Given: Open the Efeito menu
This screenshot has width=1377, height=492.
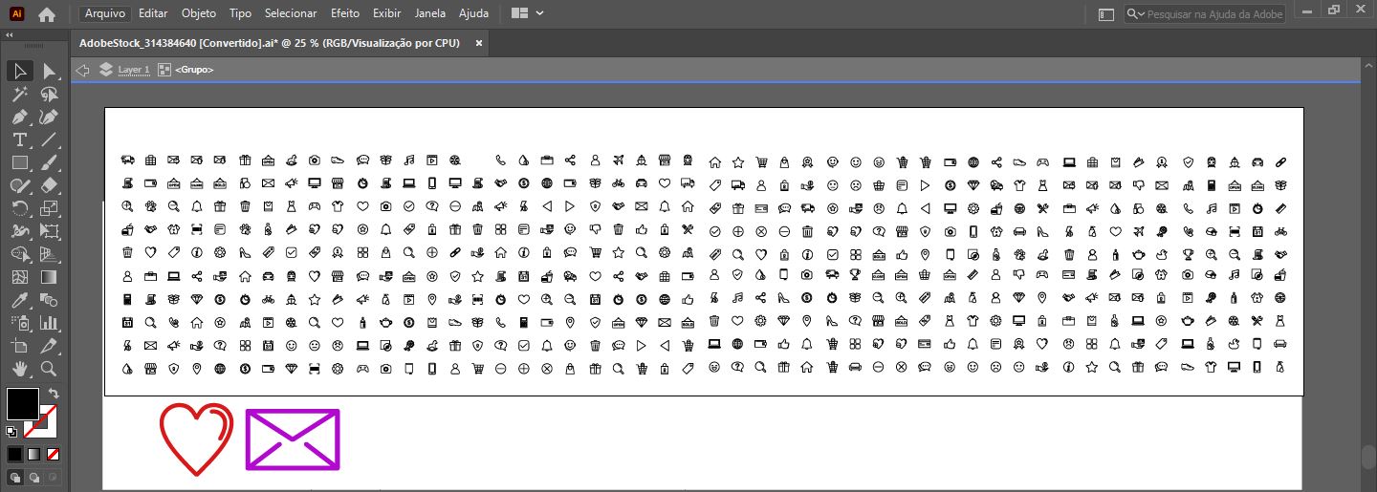Looking at the screenshot, I should coord(345,13).
